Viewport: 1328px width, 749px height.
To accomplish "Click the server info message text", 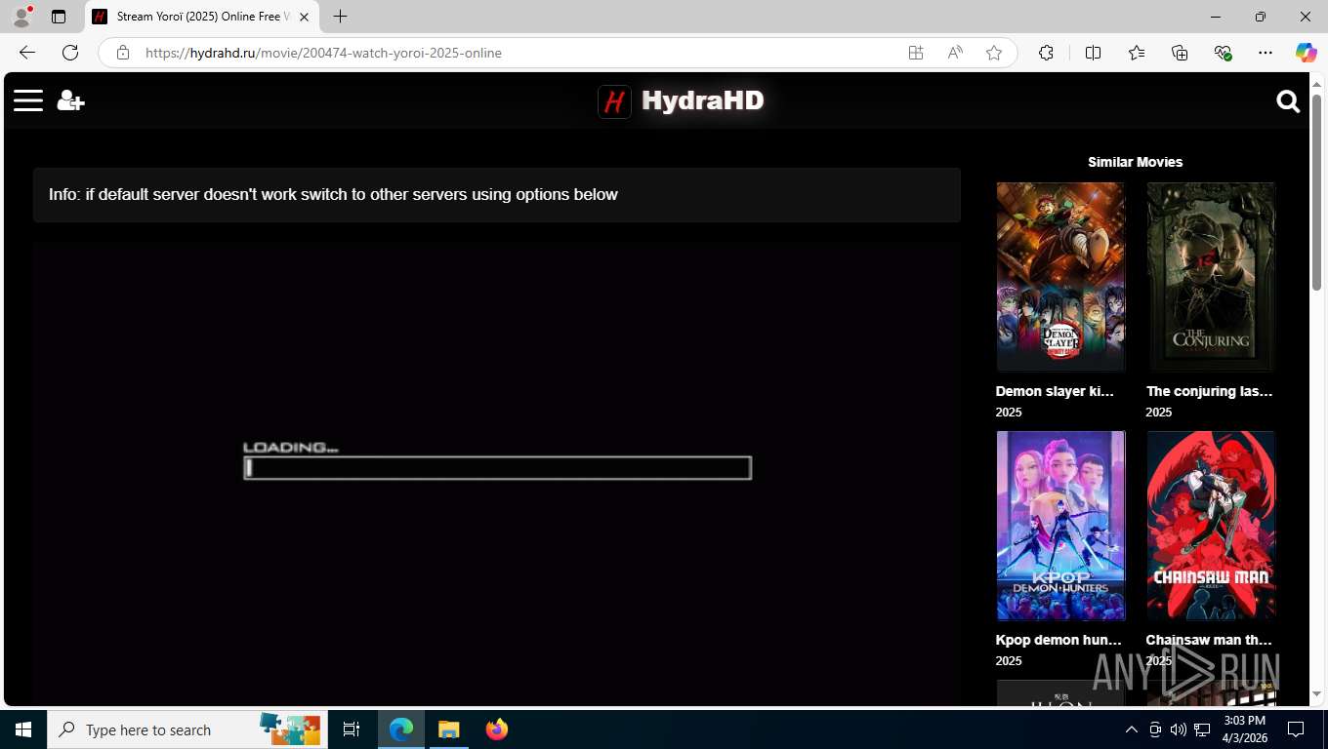I will [333, 194].
